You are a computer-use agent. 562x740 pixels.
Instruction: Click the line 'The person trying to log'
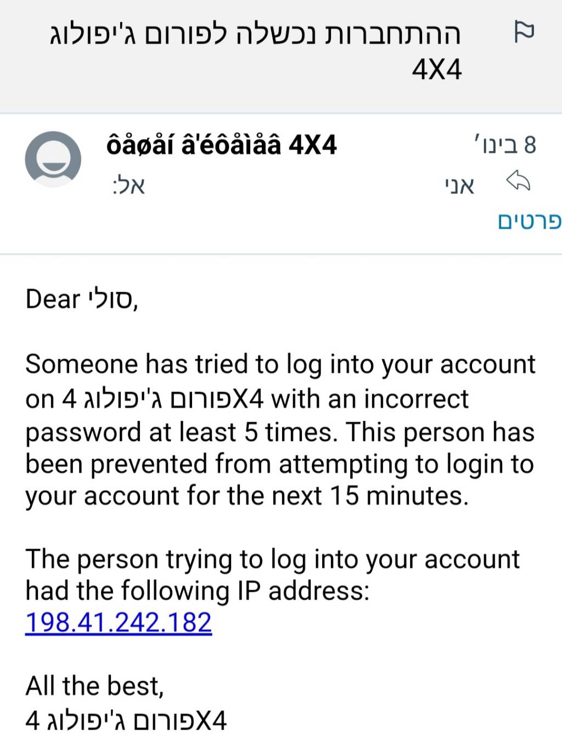click(272, 559)
